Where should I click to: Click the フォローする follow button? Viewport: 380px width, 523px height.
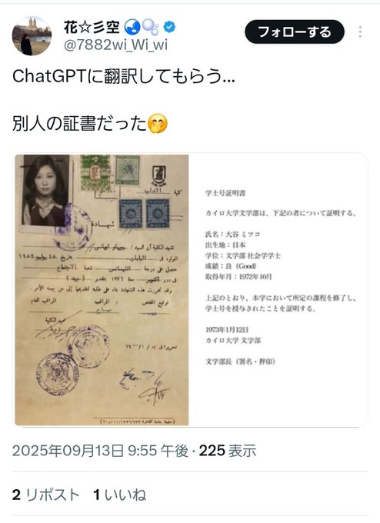(x=295, y=32)
